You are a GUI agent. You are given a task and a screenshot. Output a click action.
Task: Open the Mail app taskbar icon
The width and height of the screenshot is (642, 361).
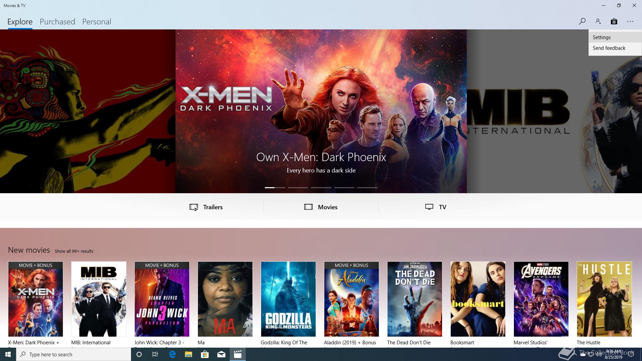pos(221,354)
